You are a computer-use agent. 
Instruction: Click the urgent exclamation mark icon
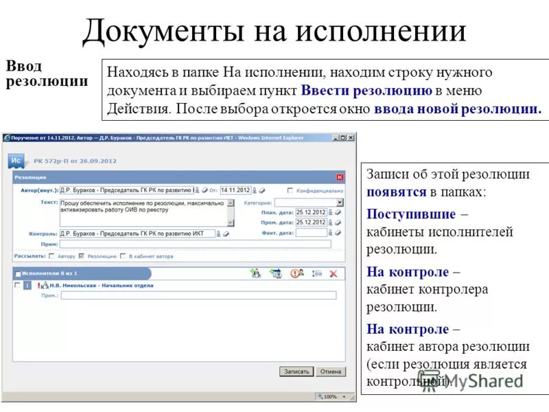pyautogui.click(x=295, y=273)
